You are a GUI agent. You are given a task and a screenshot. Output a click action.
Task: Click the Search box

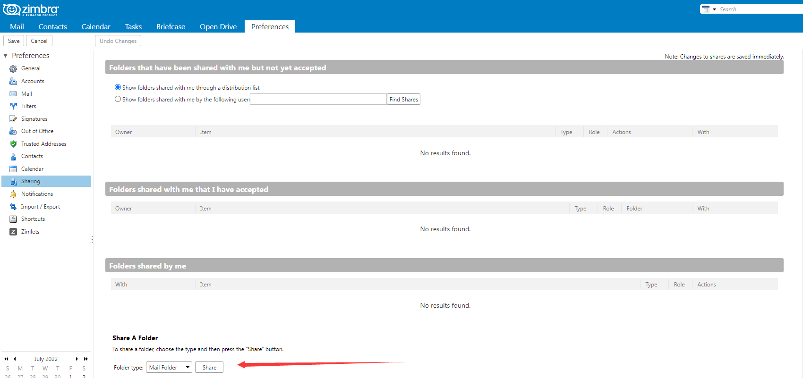coord(760,9)
